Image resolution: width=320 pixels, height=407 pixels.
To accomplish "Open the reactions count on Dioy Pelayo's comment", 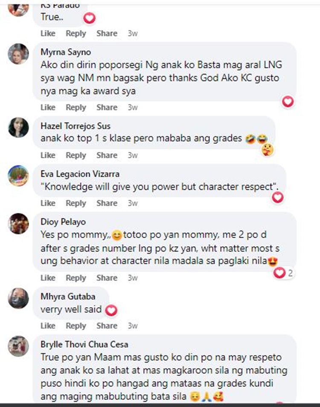I will (x=283, y=273).
